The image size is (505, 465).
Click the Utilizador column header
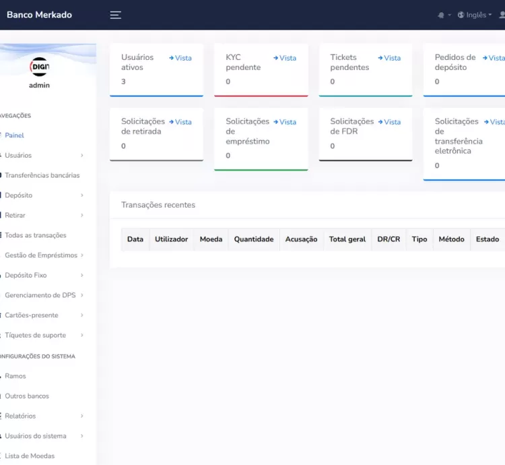click(171, 239)
